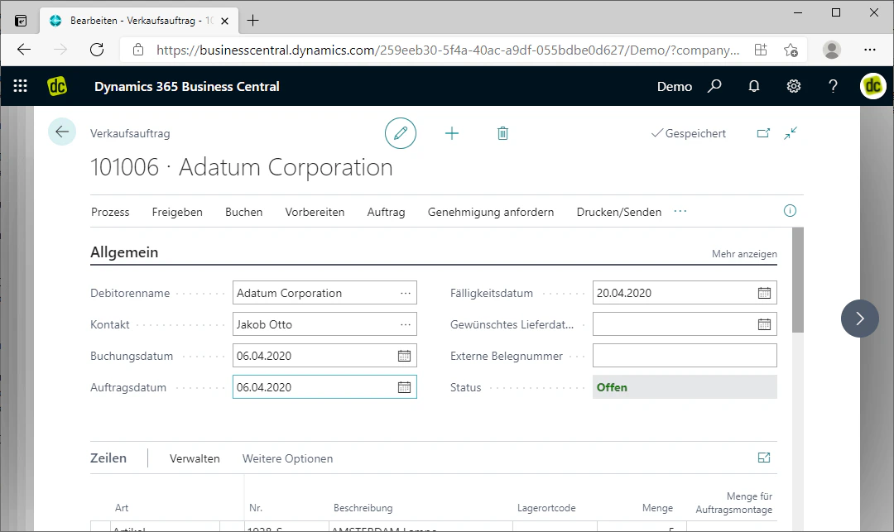Open the Prozess menu

110,212
